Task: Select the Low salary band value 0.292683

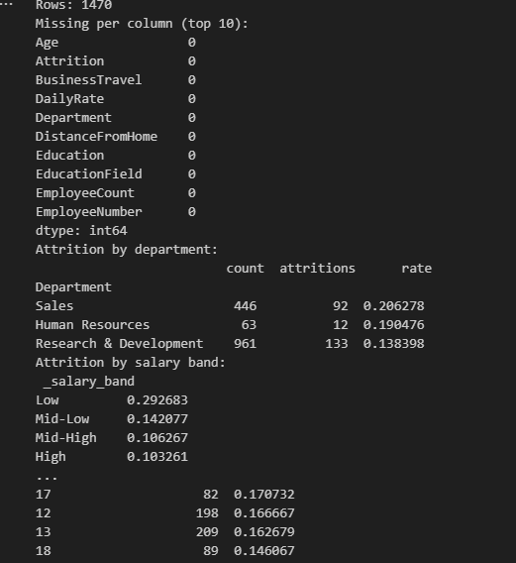Action: pos(157,400)
